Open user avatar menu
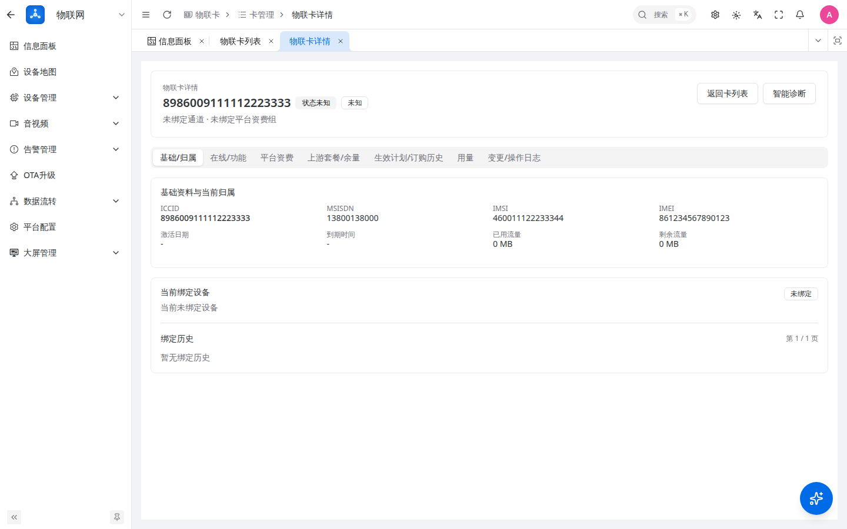The height and width of the screenshot is (529, 847). 829,15
